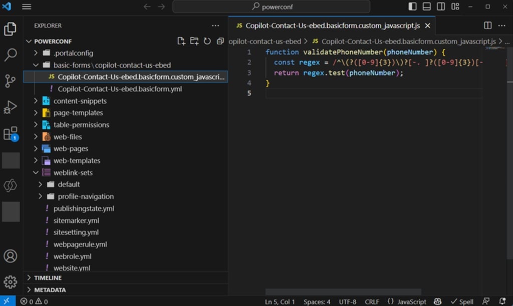Viewport: 513px width, 306px height.
Task: Open the Extensions view with badge
Action: coord(10,133)
